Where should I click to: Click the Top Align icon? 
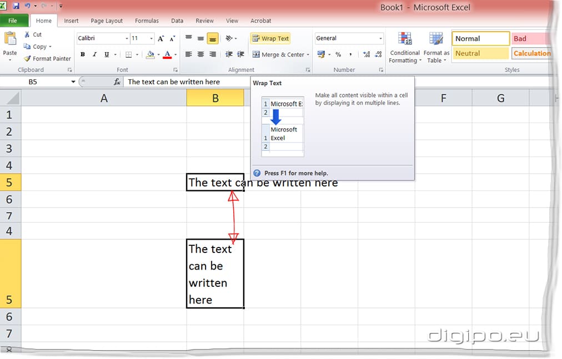(x=188, y=38)
